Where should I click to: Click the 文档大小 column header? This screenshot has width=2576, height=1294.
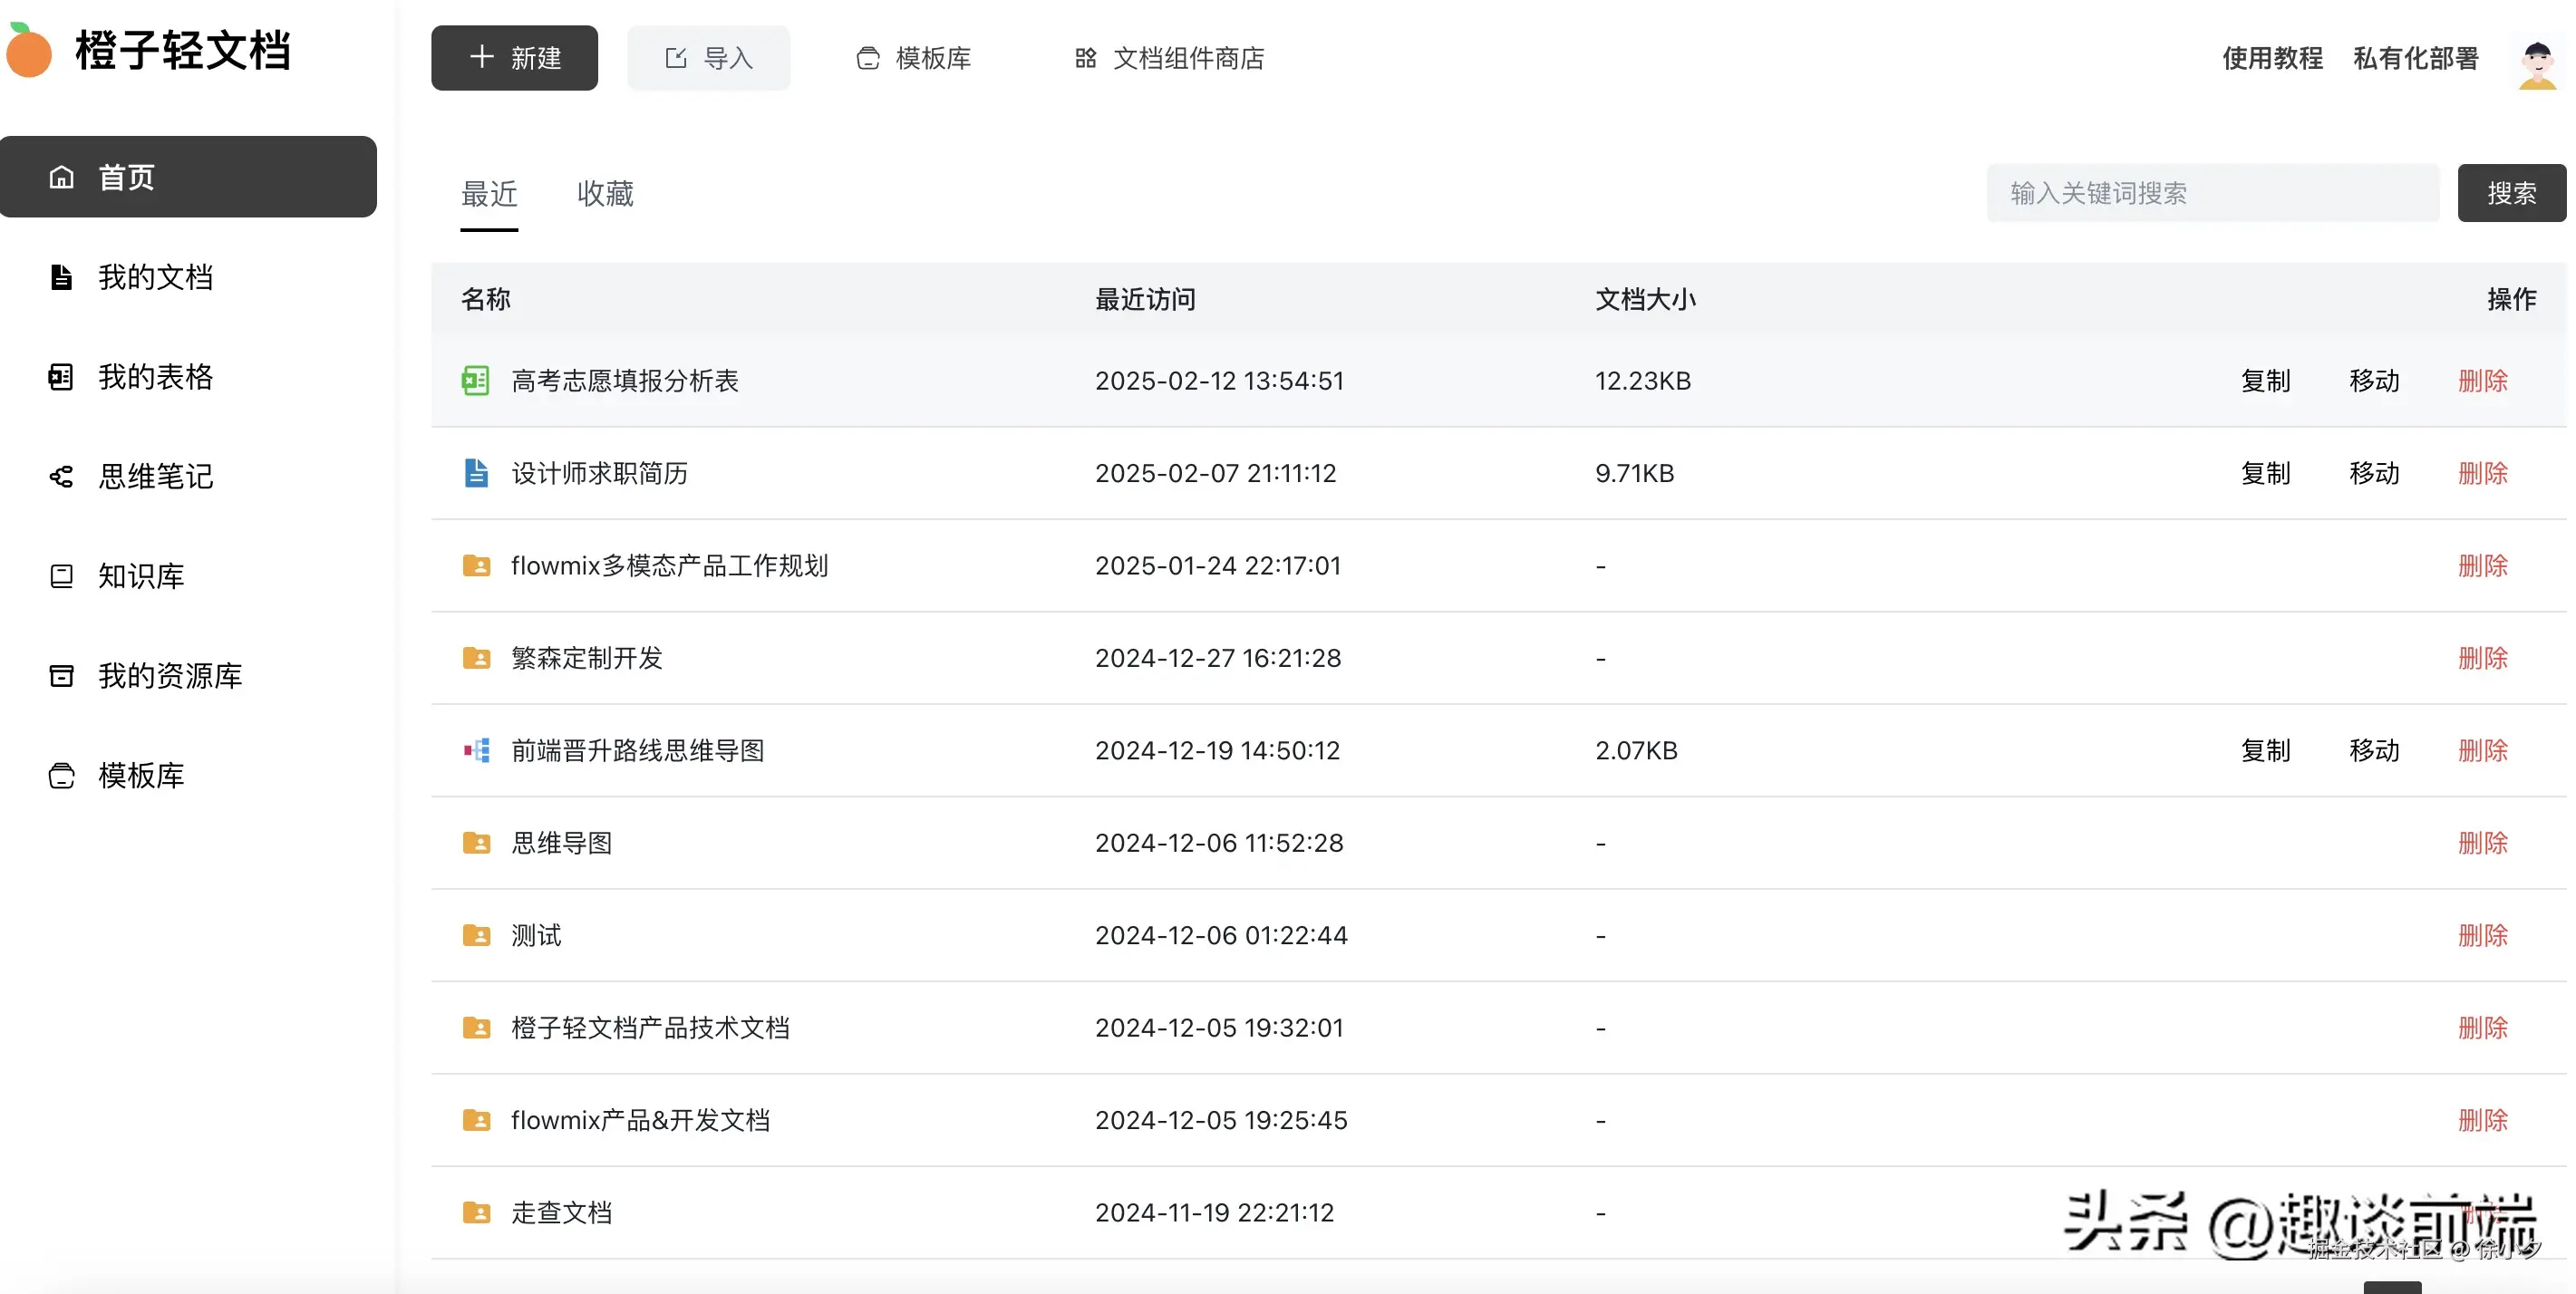(1645, 299)
